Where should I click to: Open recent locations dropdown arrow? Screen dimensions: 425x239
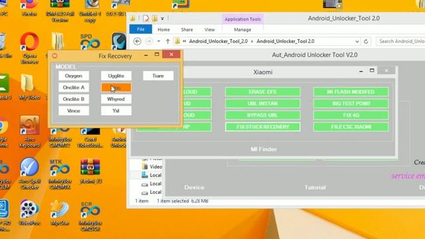(159, 41)
